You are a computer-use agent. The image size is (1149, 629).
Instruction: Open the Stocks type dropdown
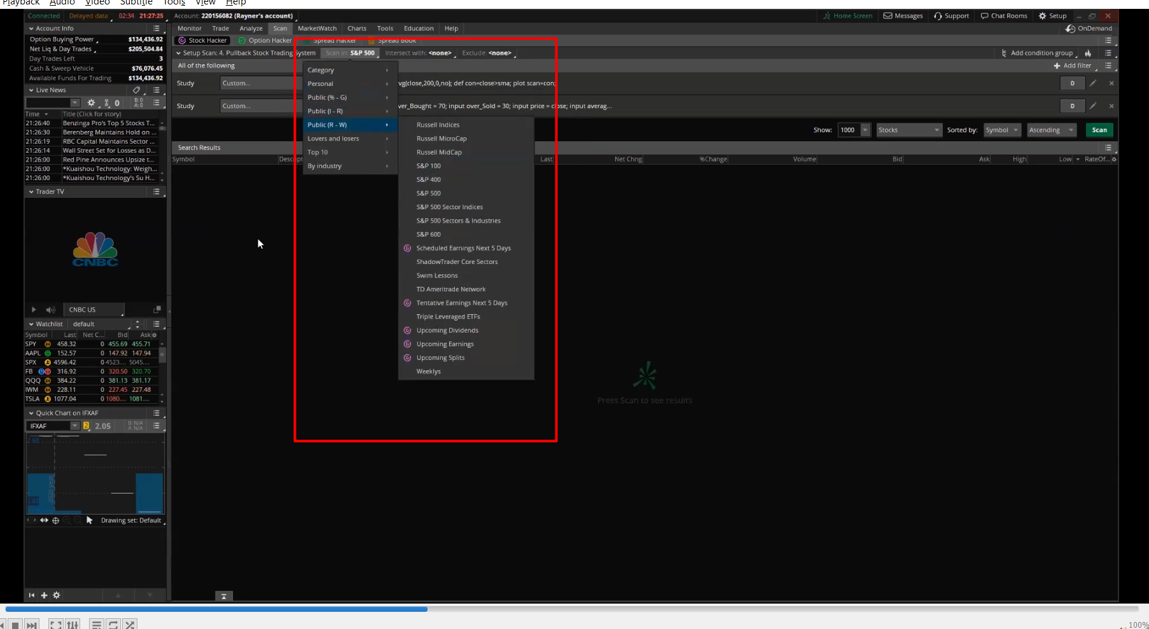tap(909, 130)
